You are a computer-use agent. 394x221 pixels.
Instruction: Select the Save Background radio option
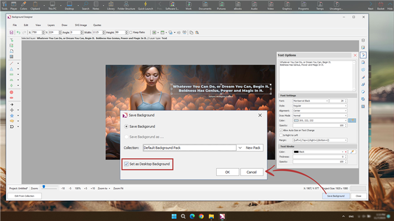click(127, 127)
